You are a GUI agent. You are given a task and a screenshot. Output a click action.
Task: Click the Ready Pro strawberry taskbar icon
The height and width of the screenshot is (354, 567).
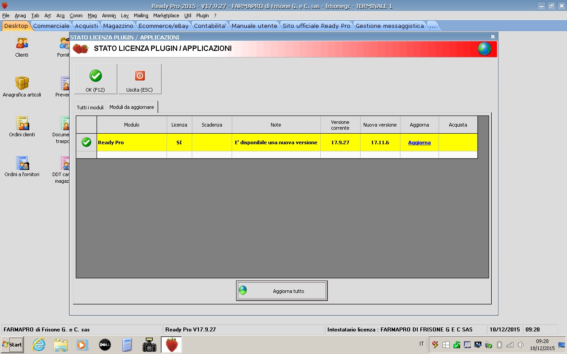171,345
